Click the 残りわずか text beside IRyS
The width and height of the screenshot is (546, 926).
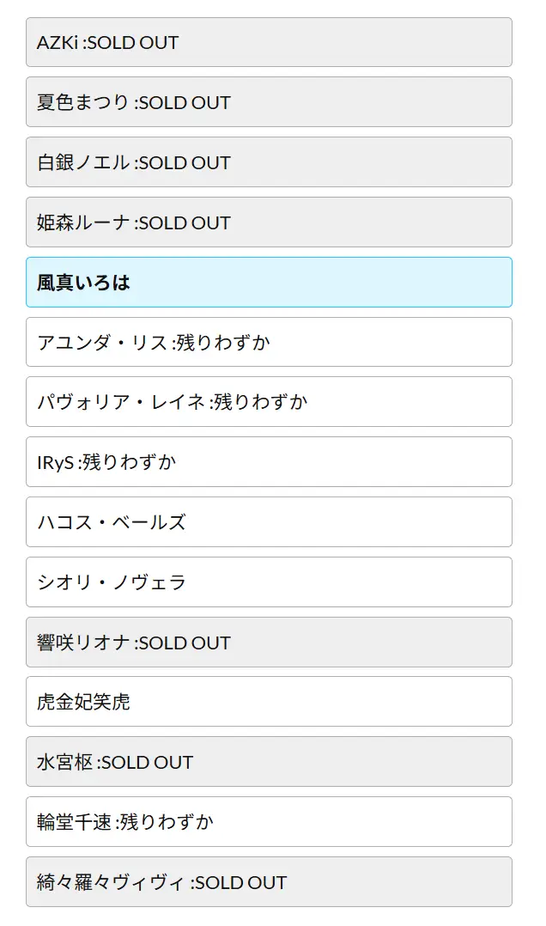click(x=130, y=462)
